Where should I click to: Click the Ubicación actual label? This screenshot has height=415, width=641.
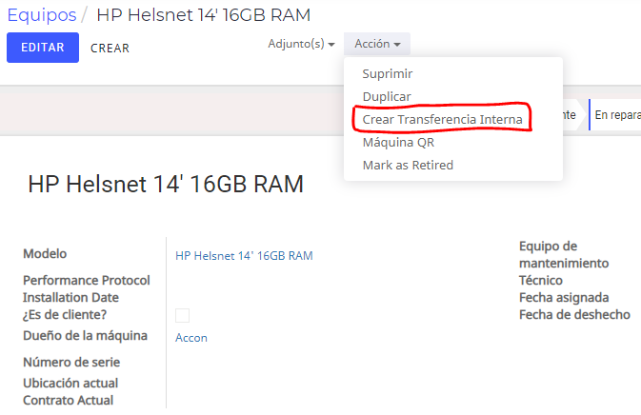(x=70, y=384)
